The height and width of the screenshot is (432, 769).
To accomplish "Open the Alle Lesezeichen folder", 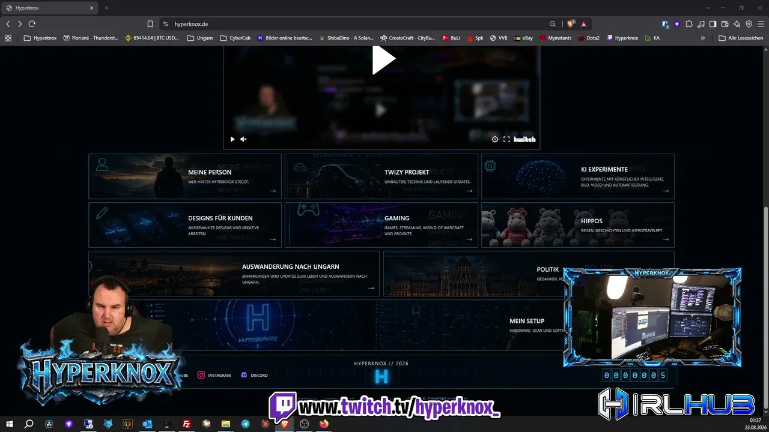I will tap(741, 38).
